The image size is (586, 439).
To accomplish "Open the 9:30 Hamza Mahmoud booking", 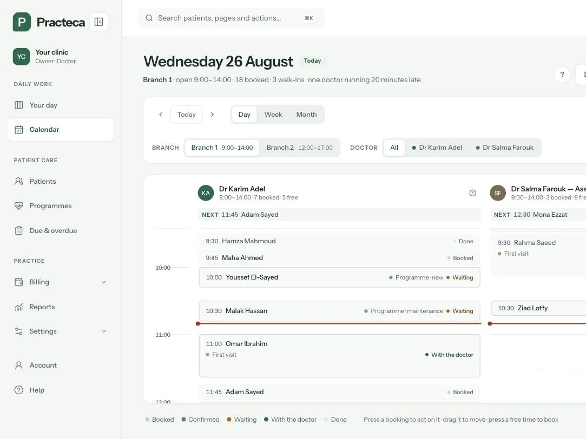I will pos(339,241).
